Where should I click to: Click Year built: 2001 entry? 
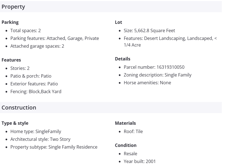coord(140,161)
